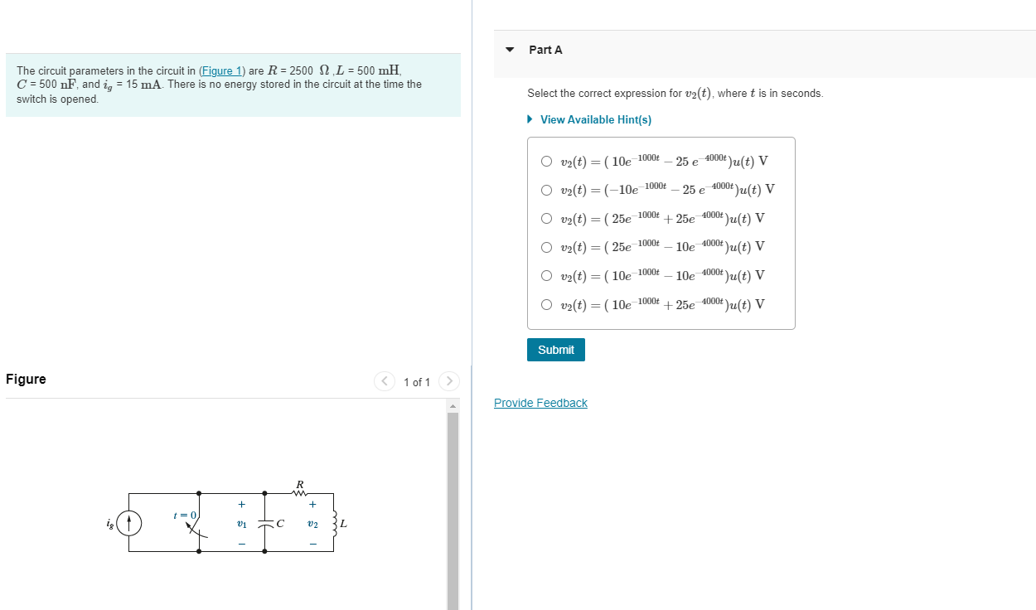The height and width of the screenshot is (610, 1036).
Task: Select the option starting with −10e^-1000t
Action: [547, 190]
